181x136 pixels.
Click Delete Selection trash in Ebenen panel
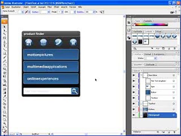point(175,132)
